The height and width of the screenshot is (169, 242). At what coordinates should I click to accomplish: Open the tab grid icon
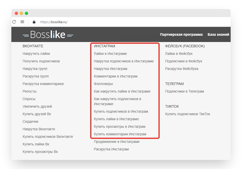22,22
